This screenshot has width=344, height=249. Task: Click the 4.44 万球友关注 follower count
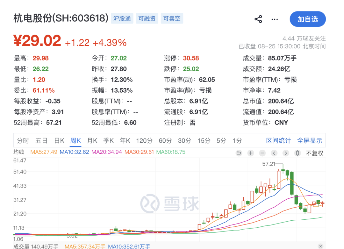coord(304,39)
